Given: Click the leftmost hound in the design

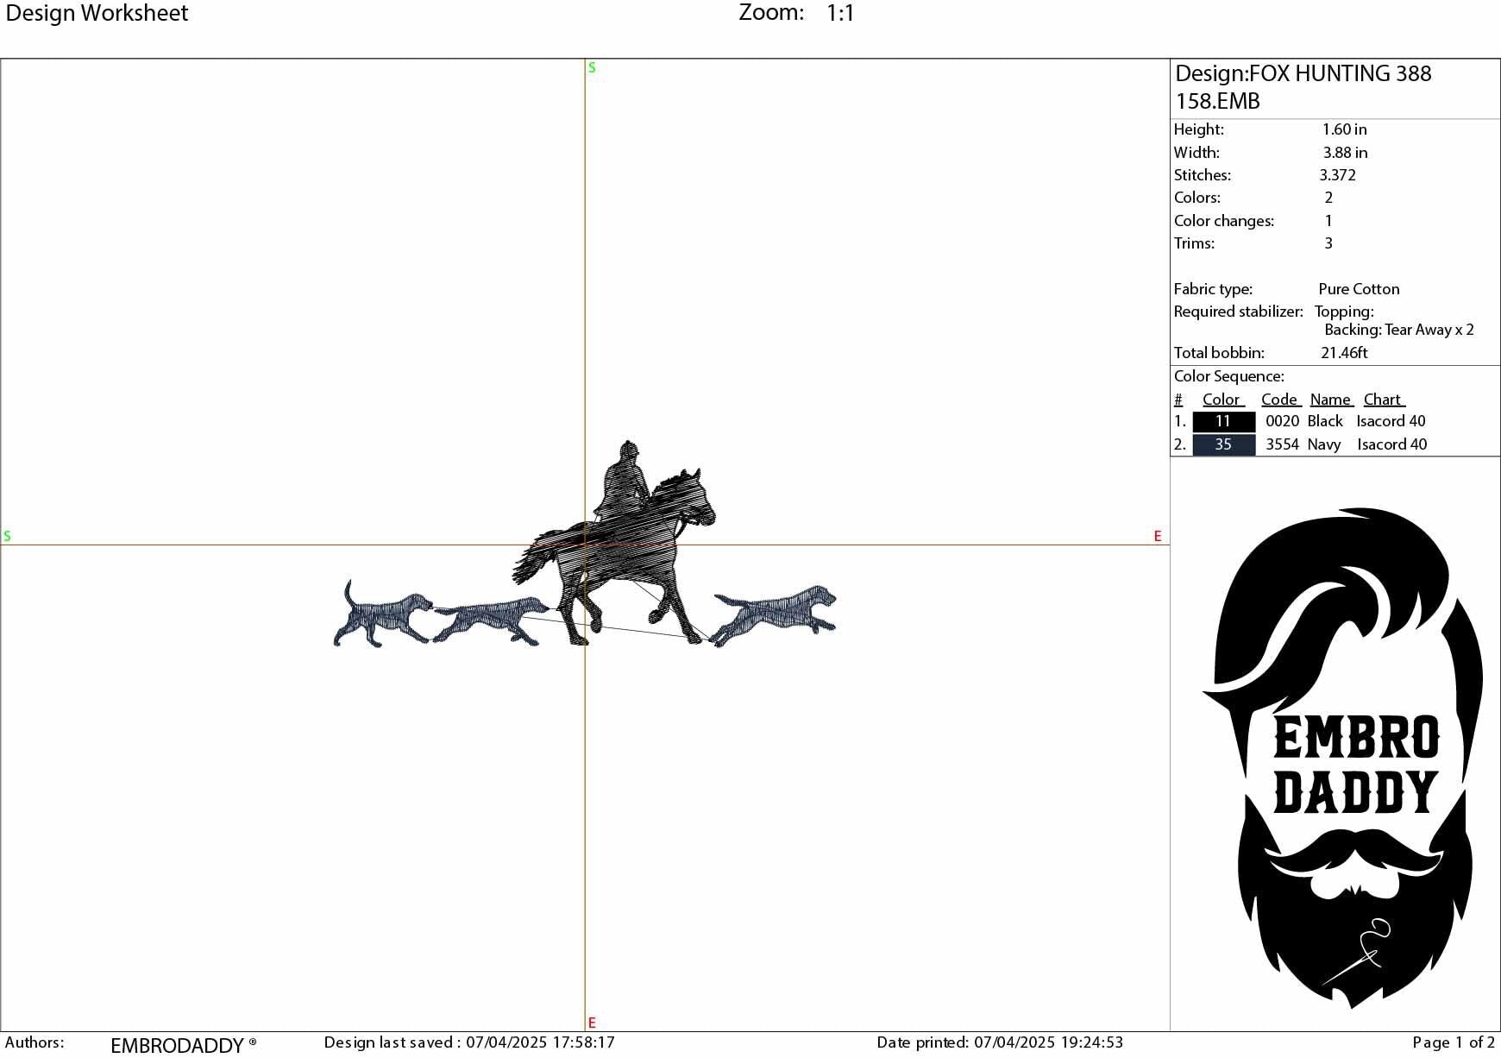Looking at the screenshot, I should click(383, 614).
